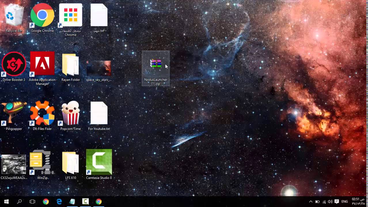Open the notepad-like app on taskbar
This screenshot has height=207, width=368.
coord(72,202)
